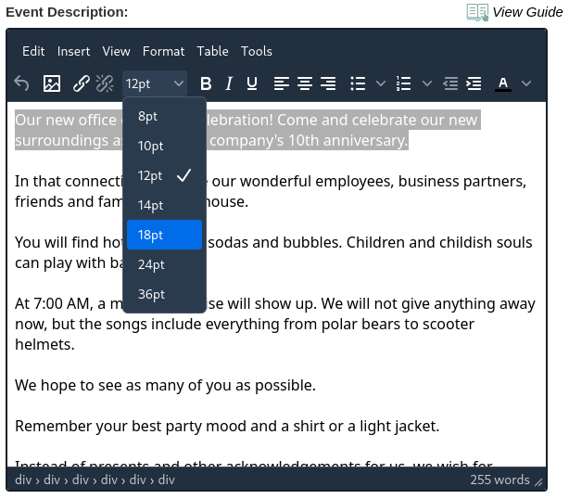
Task: Select the highlighted 18pt size
Action: pos(164,235)
